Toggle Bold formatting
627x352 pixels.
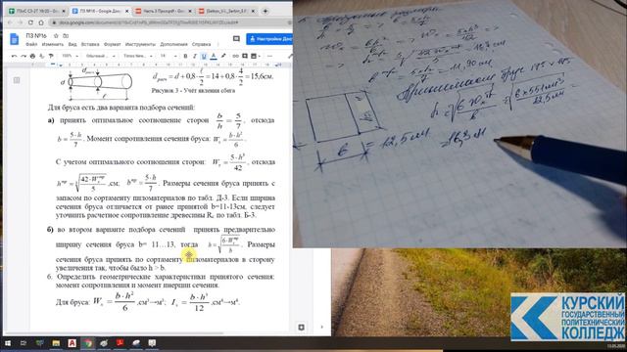185,57
